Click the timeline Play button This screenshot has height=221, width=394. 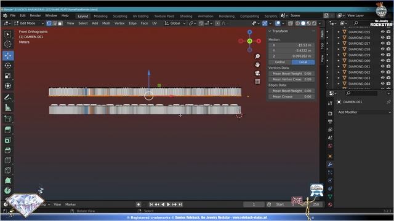[168, 204]
